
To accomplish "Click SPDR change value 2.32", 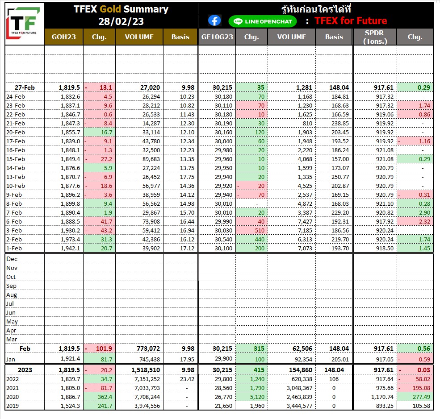I will 424,221.
